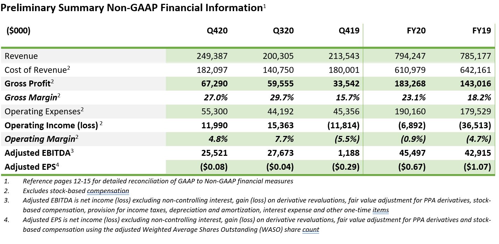Click the ($000) units header

pyautogui.click(x=19, y=31)
